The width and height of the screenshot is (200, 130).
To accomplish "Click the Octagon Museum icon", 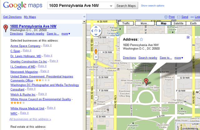I will (x=95, y=103).
